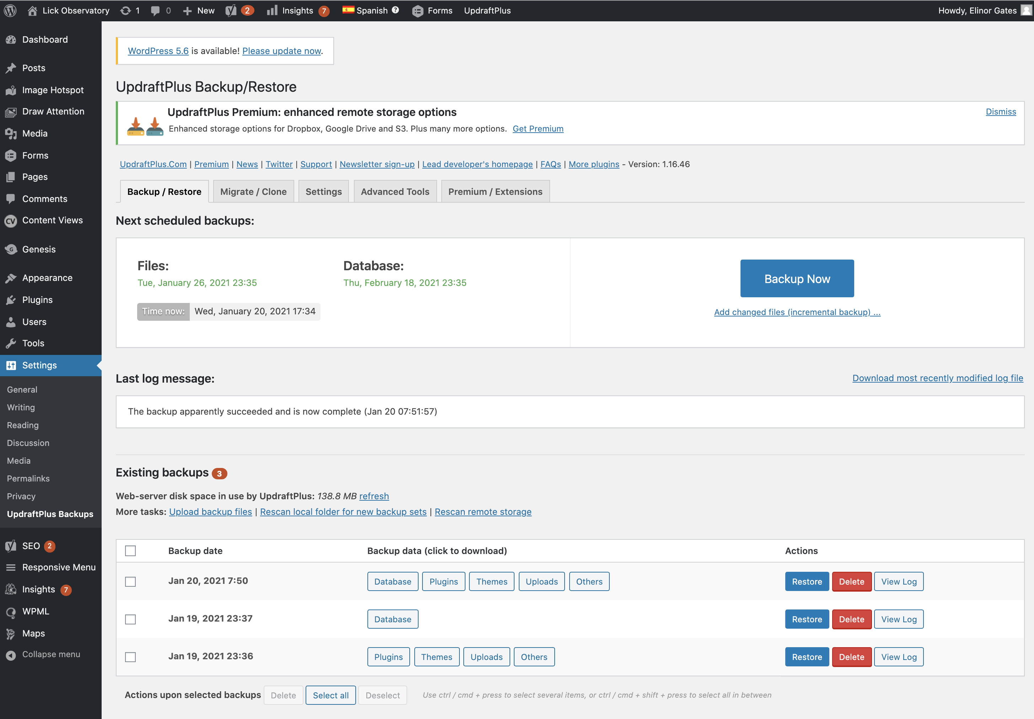Screen dimensions: 1034x719
Task: Click the Content Views icon in sidebar
Action: 11,221
